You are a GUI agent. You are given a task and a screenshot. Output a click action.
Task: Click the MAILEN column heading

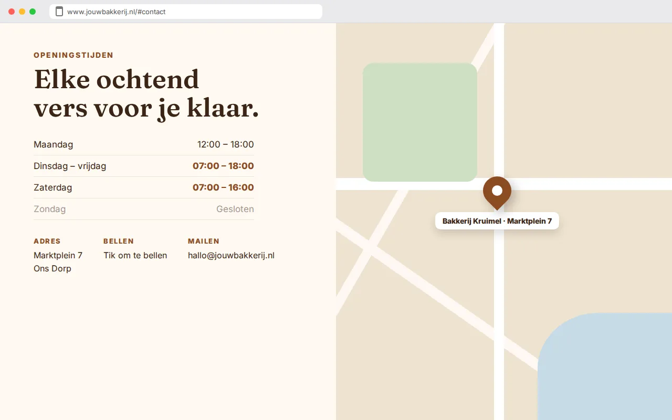[204, 241]
